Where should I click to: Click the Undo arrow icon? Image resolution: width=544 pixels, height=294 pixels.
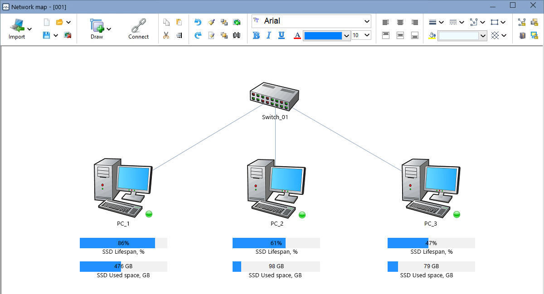point(198,22)
